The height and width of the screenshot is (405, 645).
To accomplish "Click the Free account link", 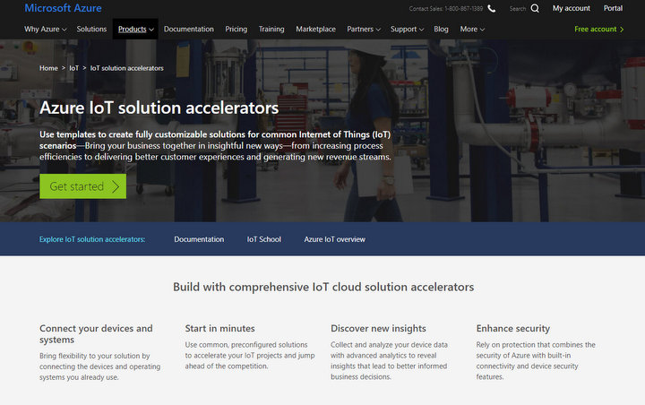I will [x=599, y=30].
